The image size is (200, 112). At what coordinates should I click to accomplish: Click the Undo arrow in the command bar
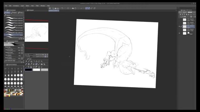(62, 8)
